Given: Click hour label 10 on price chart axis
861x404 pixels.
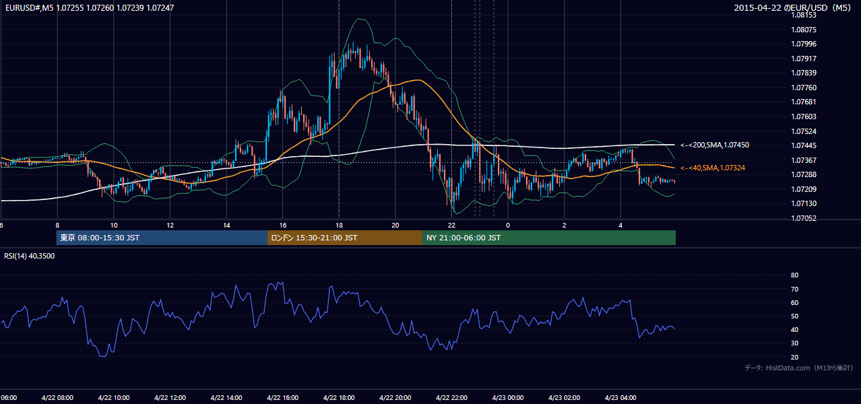Looking at the screenshot, I should click(114, 226).
